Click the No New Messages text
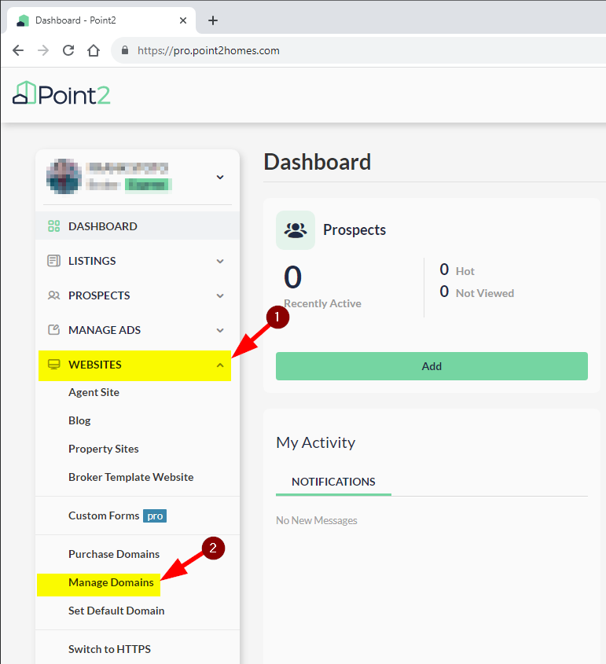This screenshot has height=664, width=606. click(316, 520)
